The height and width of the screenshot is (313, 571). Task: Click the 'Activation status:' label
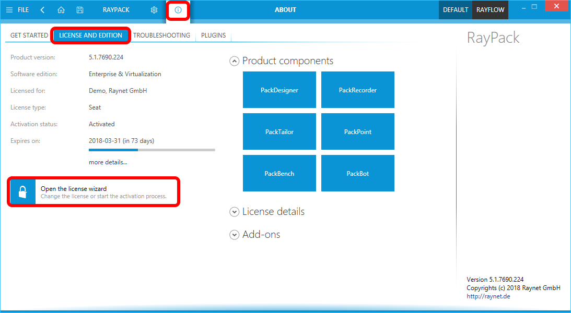pyautogui.click(x=34, y=124)
